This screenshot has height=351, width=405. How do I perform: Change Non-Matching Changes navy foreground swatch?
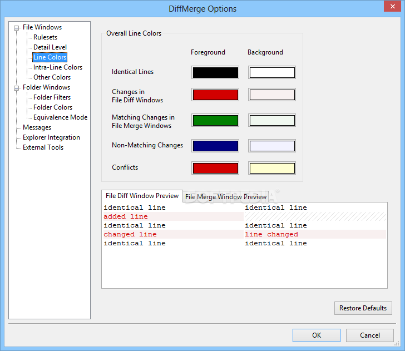pyautogui.click(x=215, y=146)
